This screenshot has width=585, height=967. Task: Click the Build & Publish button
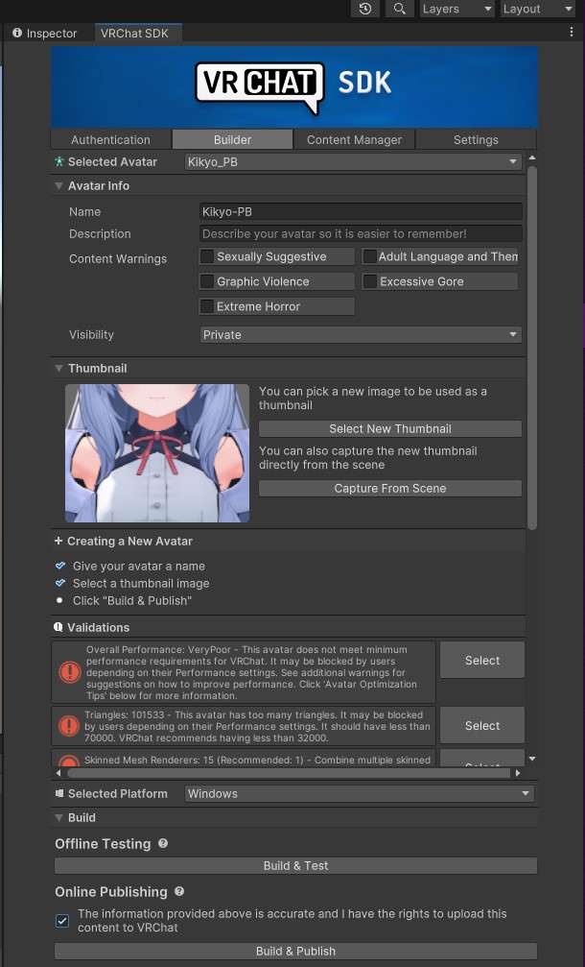click(x=295, y=951)
